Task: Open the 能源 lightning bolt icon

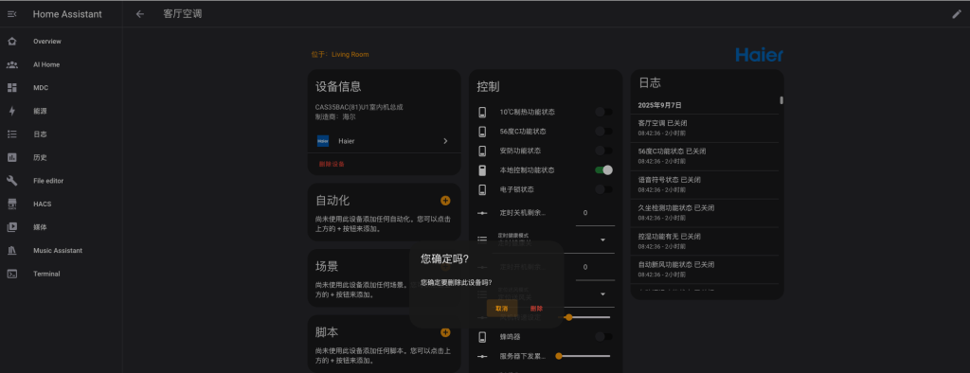Action: (11, 112)
